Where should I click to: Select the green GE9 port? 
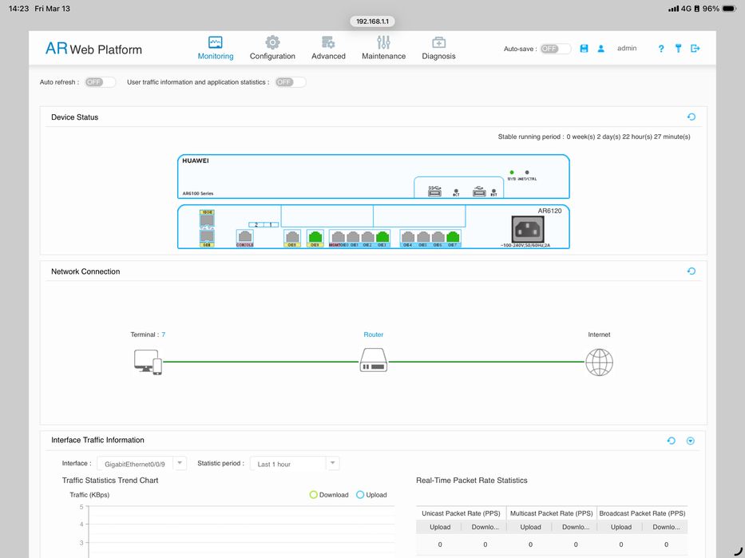(x=315, y=237)
